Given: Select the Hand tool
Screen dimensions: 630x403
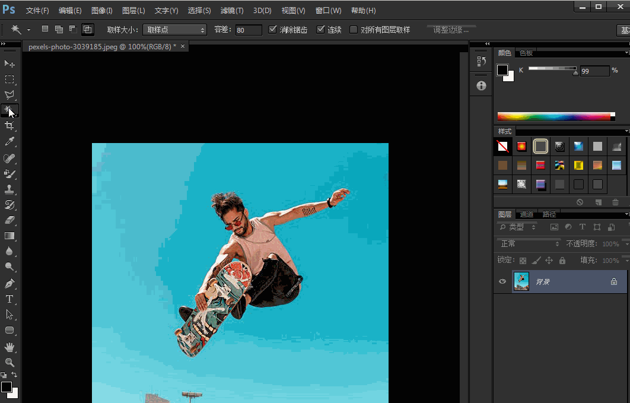Looking at the screenshot, I should click(x=9, y=347).
